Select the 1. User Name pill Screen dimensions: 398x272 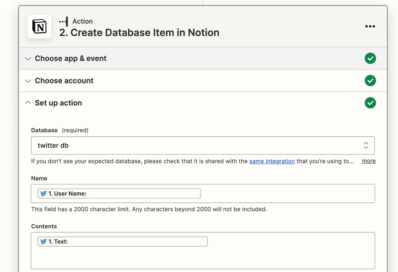(119, 193)
